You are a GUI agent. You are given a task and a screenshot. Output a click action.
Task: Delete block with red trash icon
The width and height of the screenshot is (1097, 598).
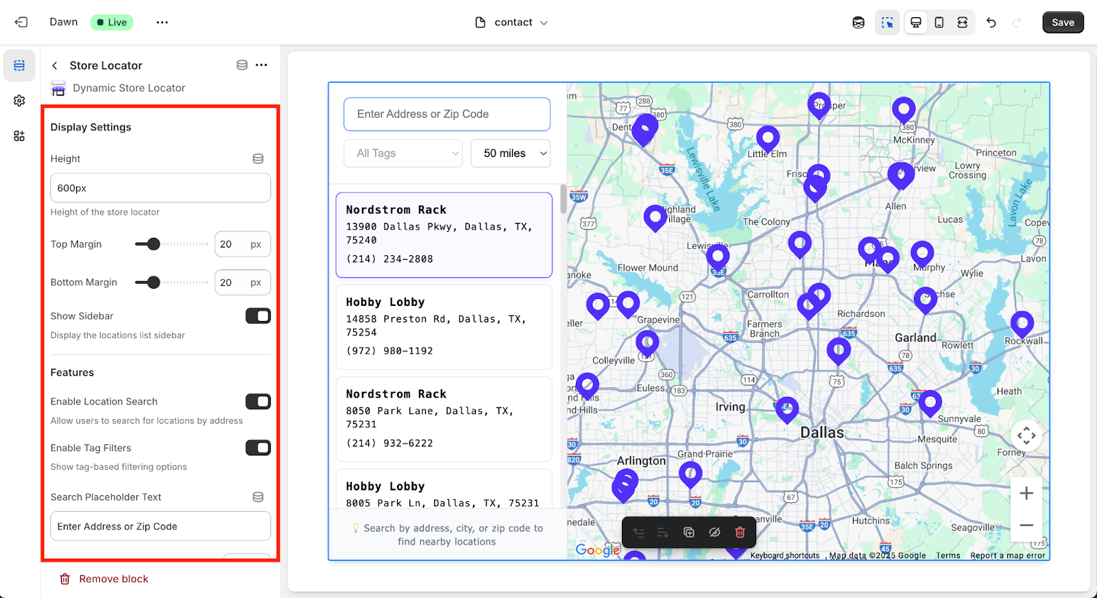pyautogui.click(x=740, y=532)
